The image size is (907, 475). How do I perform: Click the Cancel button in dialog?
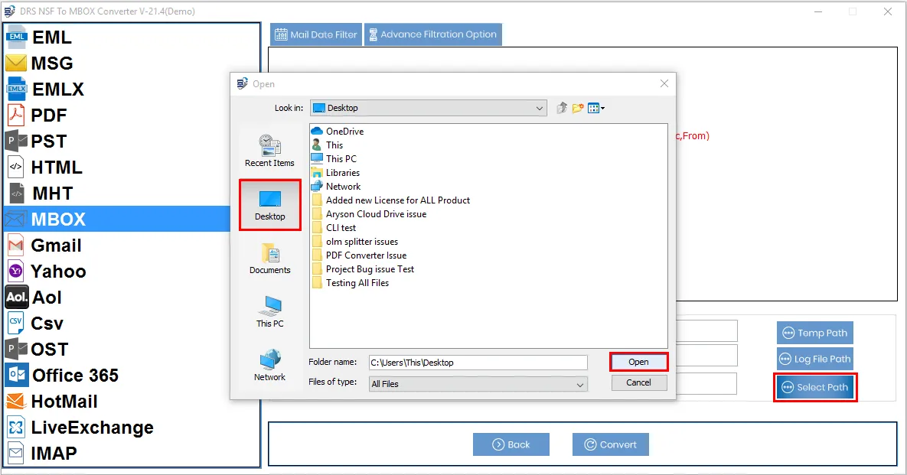tap(638, 382)
